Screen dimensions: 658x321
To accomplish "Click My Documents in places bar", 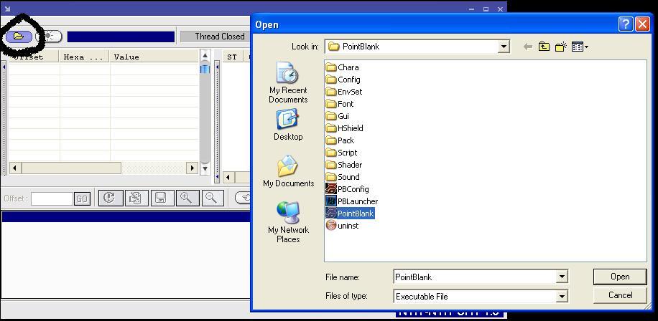I will tap(288, 171).
